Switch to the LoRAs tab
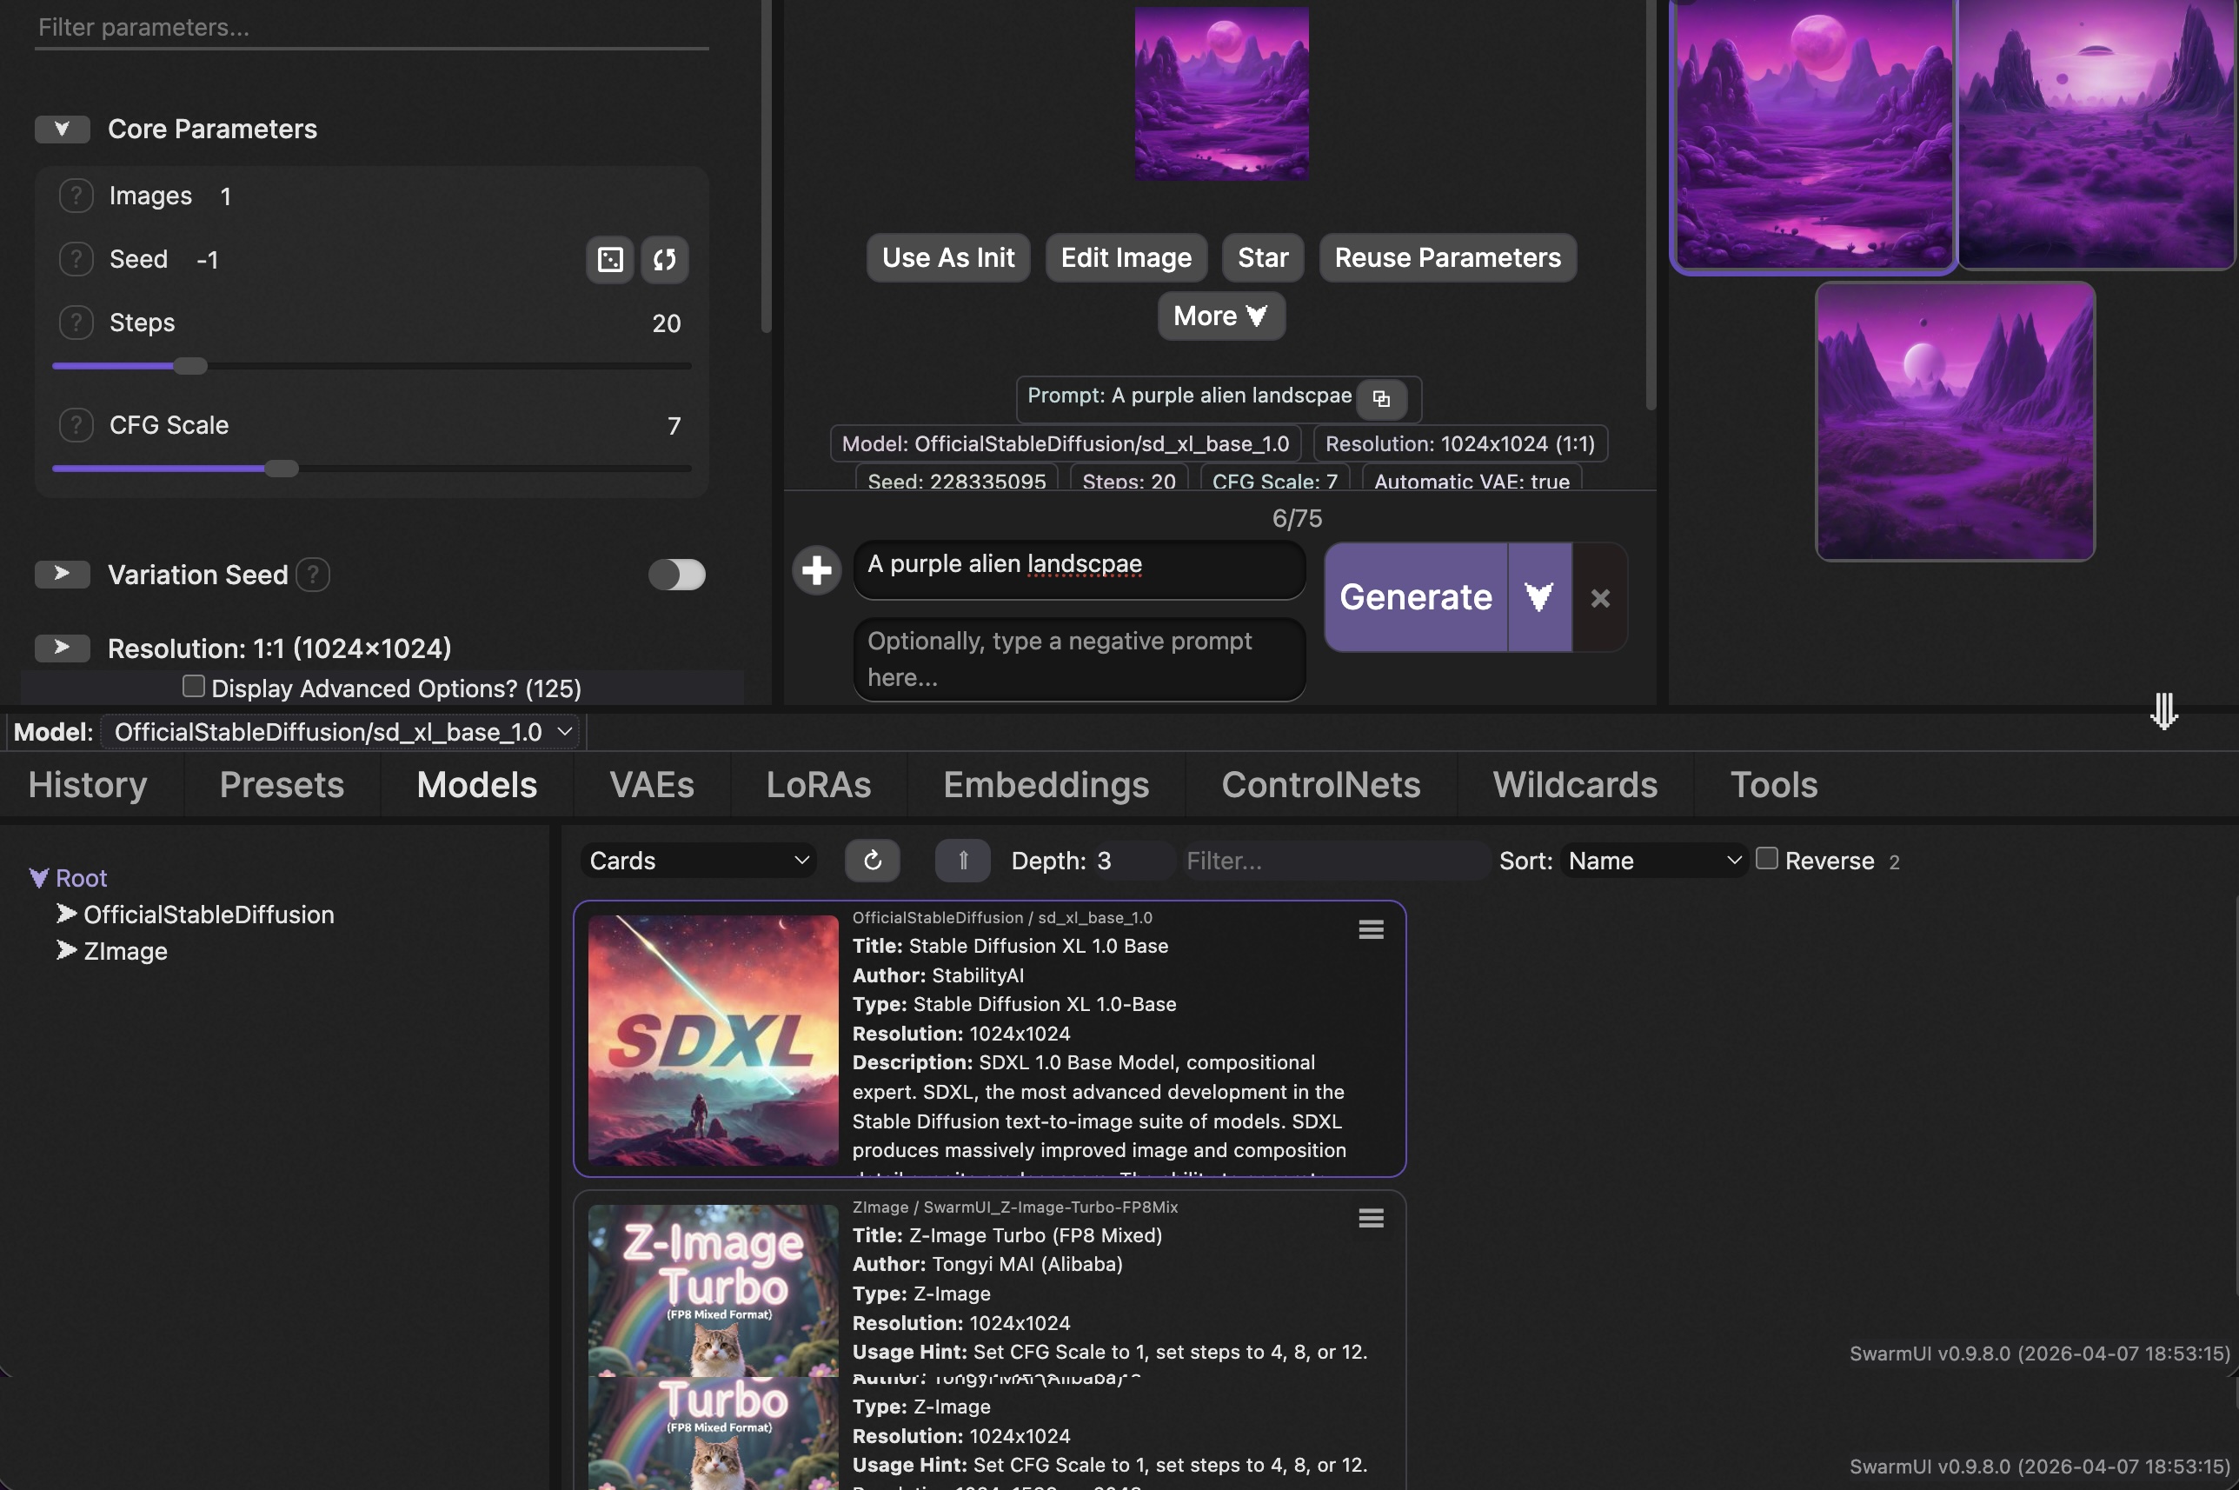This screenshot has width=2239, height=1490. [x=818, y=785]
